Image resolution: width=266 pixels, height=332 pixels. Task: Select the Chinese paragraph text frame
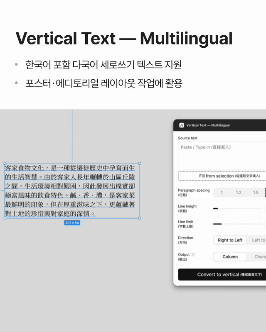coord(72,191)
